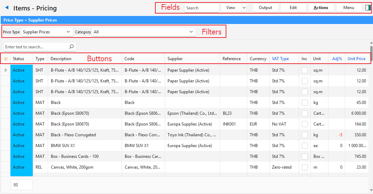Screen dimensions: 373x194
Task: Click the VAT Type column header
Action: pos(280,59)
